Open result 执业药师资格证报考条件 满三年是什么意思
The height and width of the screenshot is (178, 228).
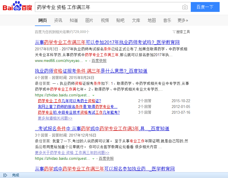pos(91,71)
